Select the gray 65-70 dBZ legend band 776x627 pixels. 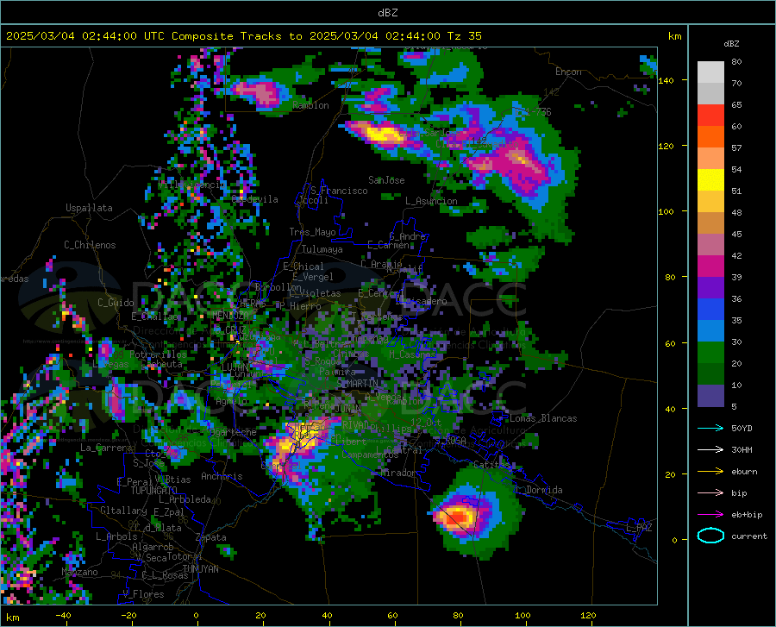tap(710, 93)
